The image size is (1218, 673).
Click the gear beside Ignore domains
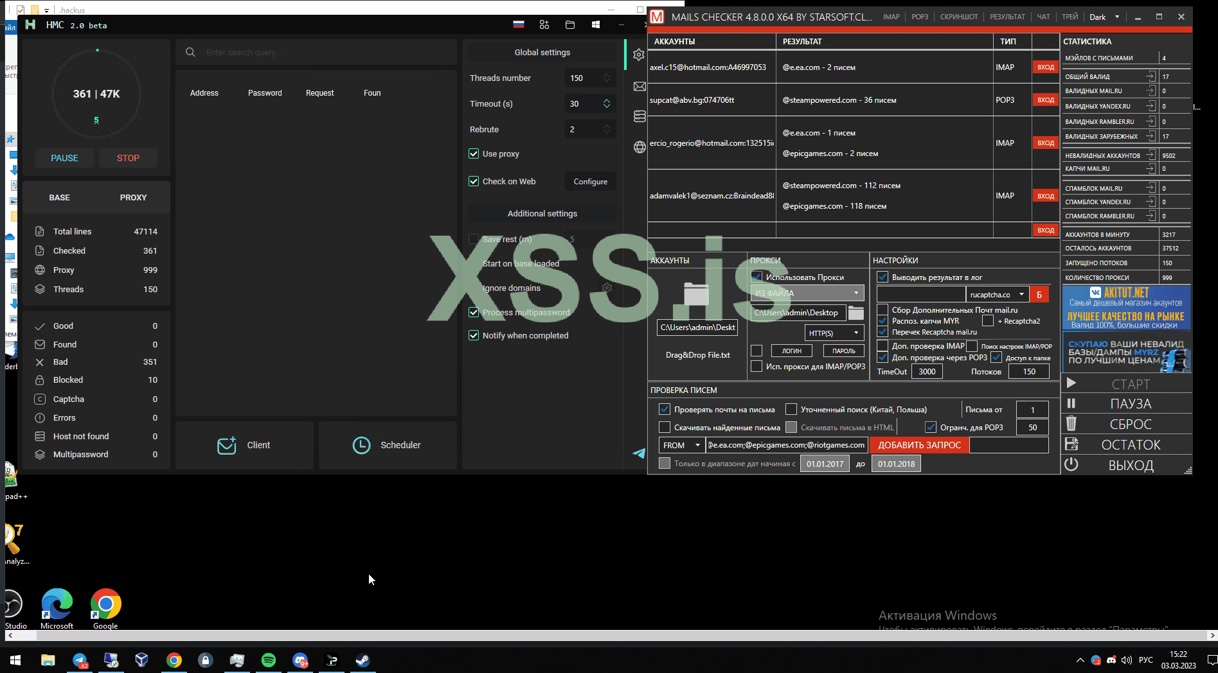607,288
